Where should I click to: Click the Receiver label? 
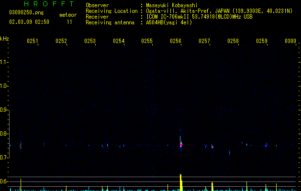pos(97,17)
